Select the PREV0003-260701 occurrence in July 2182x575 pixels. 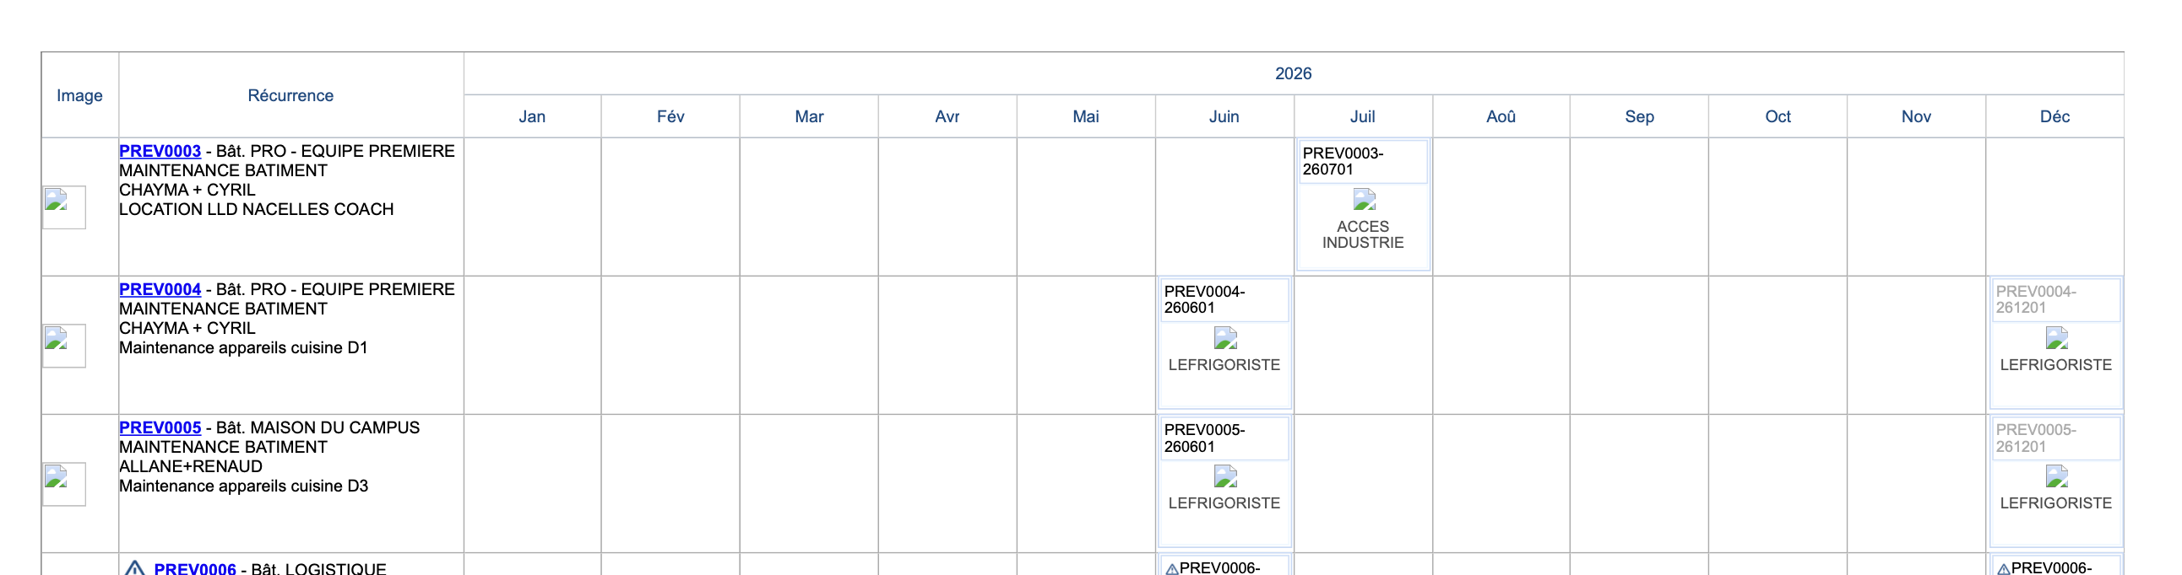(1343, 162)
